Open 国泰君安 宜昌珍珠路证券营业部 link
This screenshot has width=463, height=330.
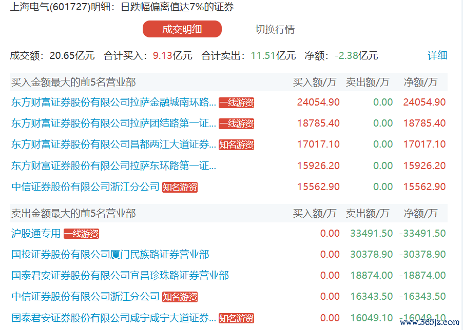120,276
